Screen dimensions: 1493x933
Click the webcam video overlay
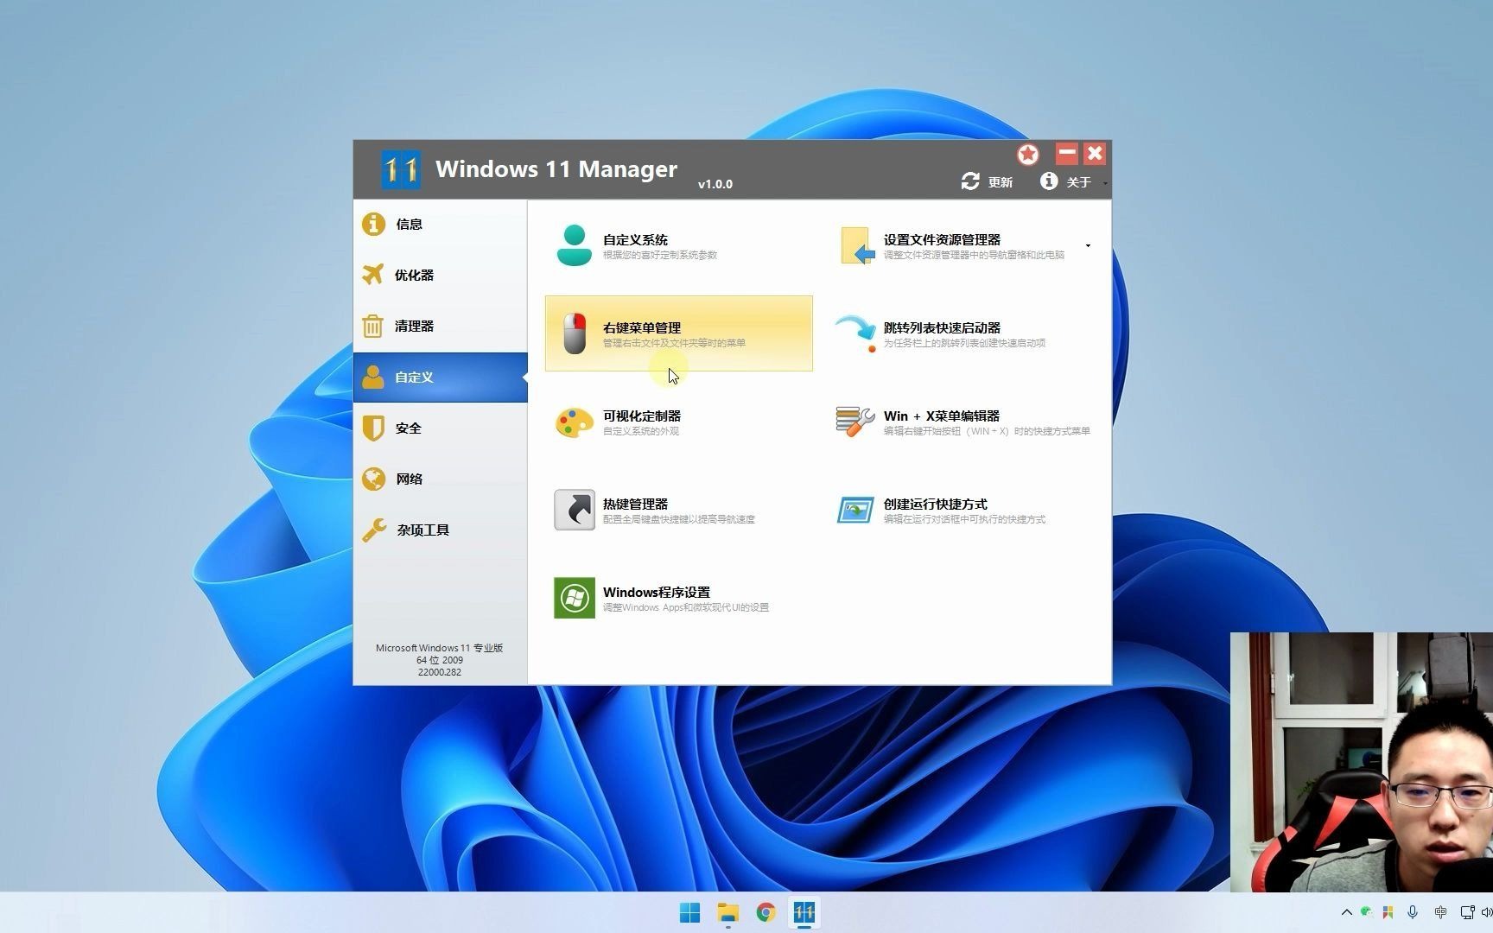pos(1362,762)
